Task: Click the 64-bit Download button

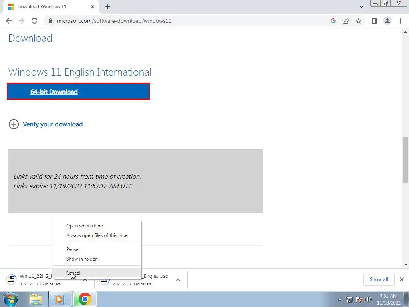Action: pos(78,92)
